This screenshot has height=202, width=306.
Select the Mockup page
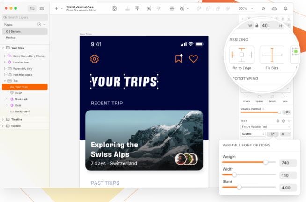(x=11, y=37)
